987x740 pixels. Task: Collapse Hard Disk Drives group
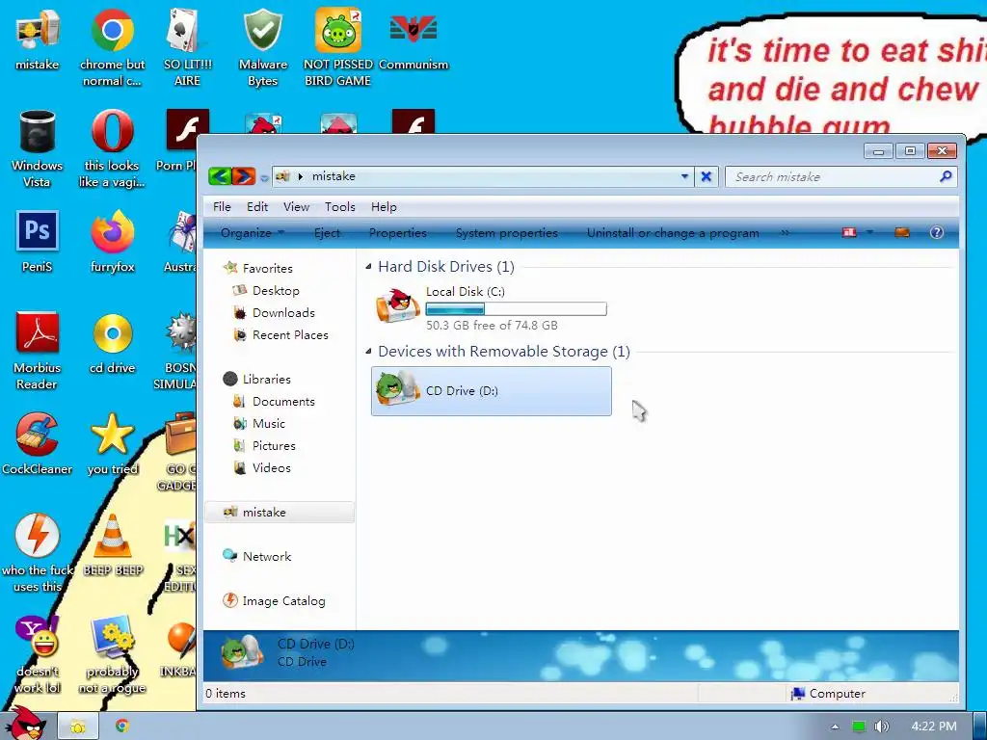coord(368,266)
